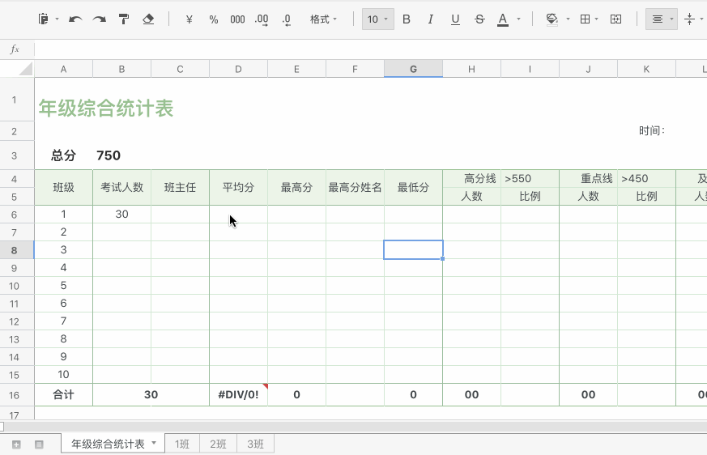The width and height of the screenshot is (707, 455).
Task: Switch to the 3班 sheet tab
Action: tap(255, 444)
